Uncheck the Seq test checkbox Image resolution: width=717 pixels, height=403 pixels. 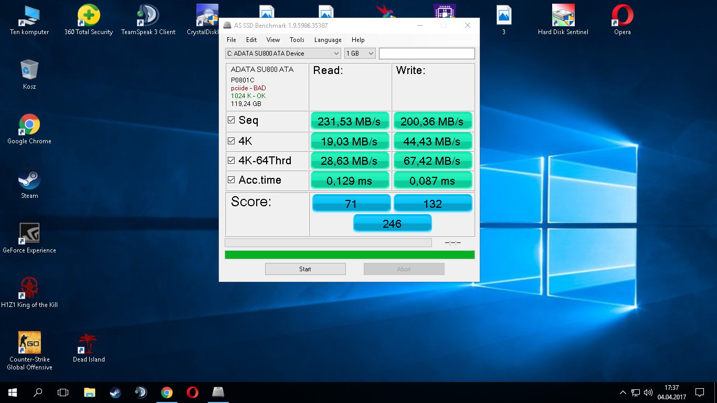click(231, 120)
